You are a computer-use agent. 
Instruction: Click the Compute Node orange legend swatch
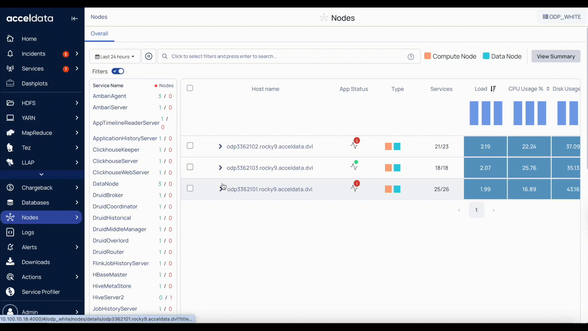pos(428,56)
